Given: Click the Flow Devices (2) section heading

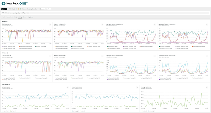Looking at the screenshot, I should (x=6, y=84).
